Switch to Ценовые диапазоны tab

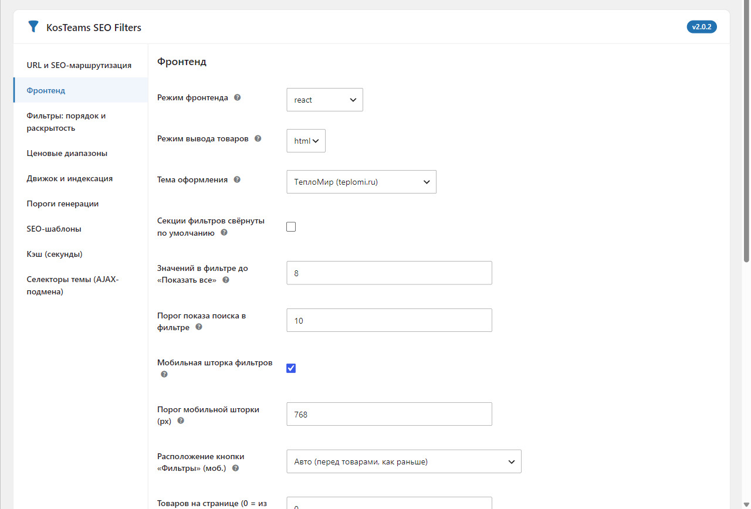click(81, 153)
